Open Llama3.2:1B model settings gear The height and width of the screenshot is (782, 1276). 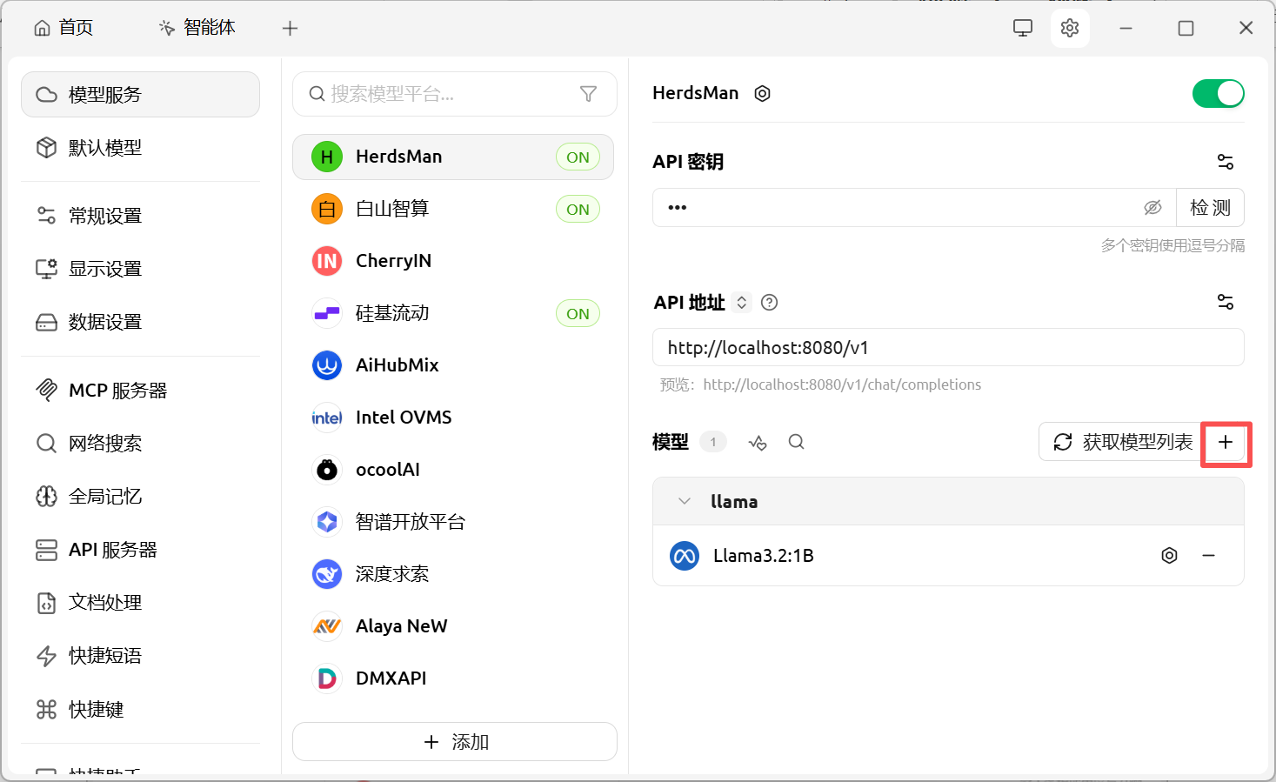[x=1169, y=555]
